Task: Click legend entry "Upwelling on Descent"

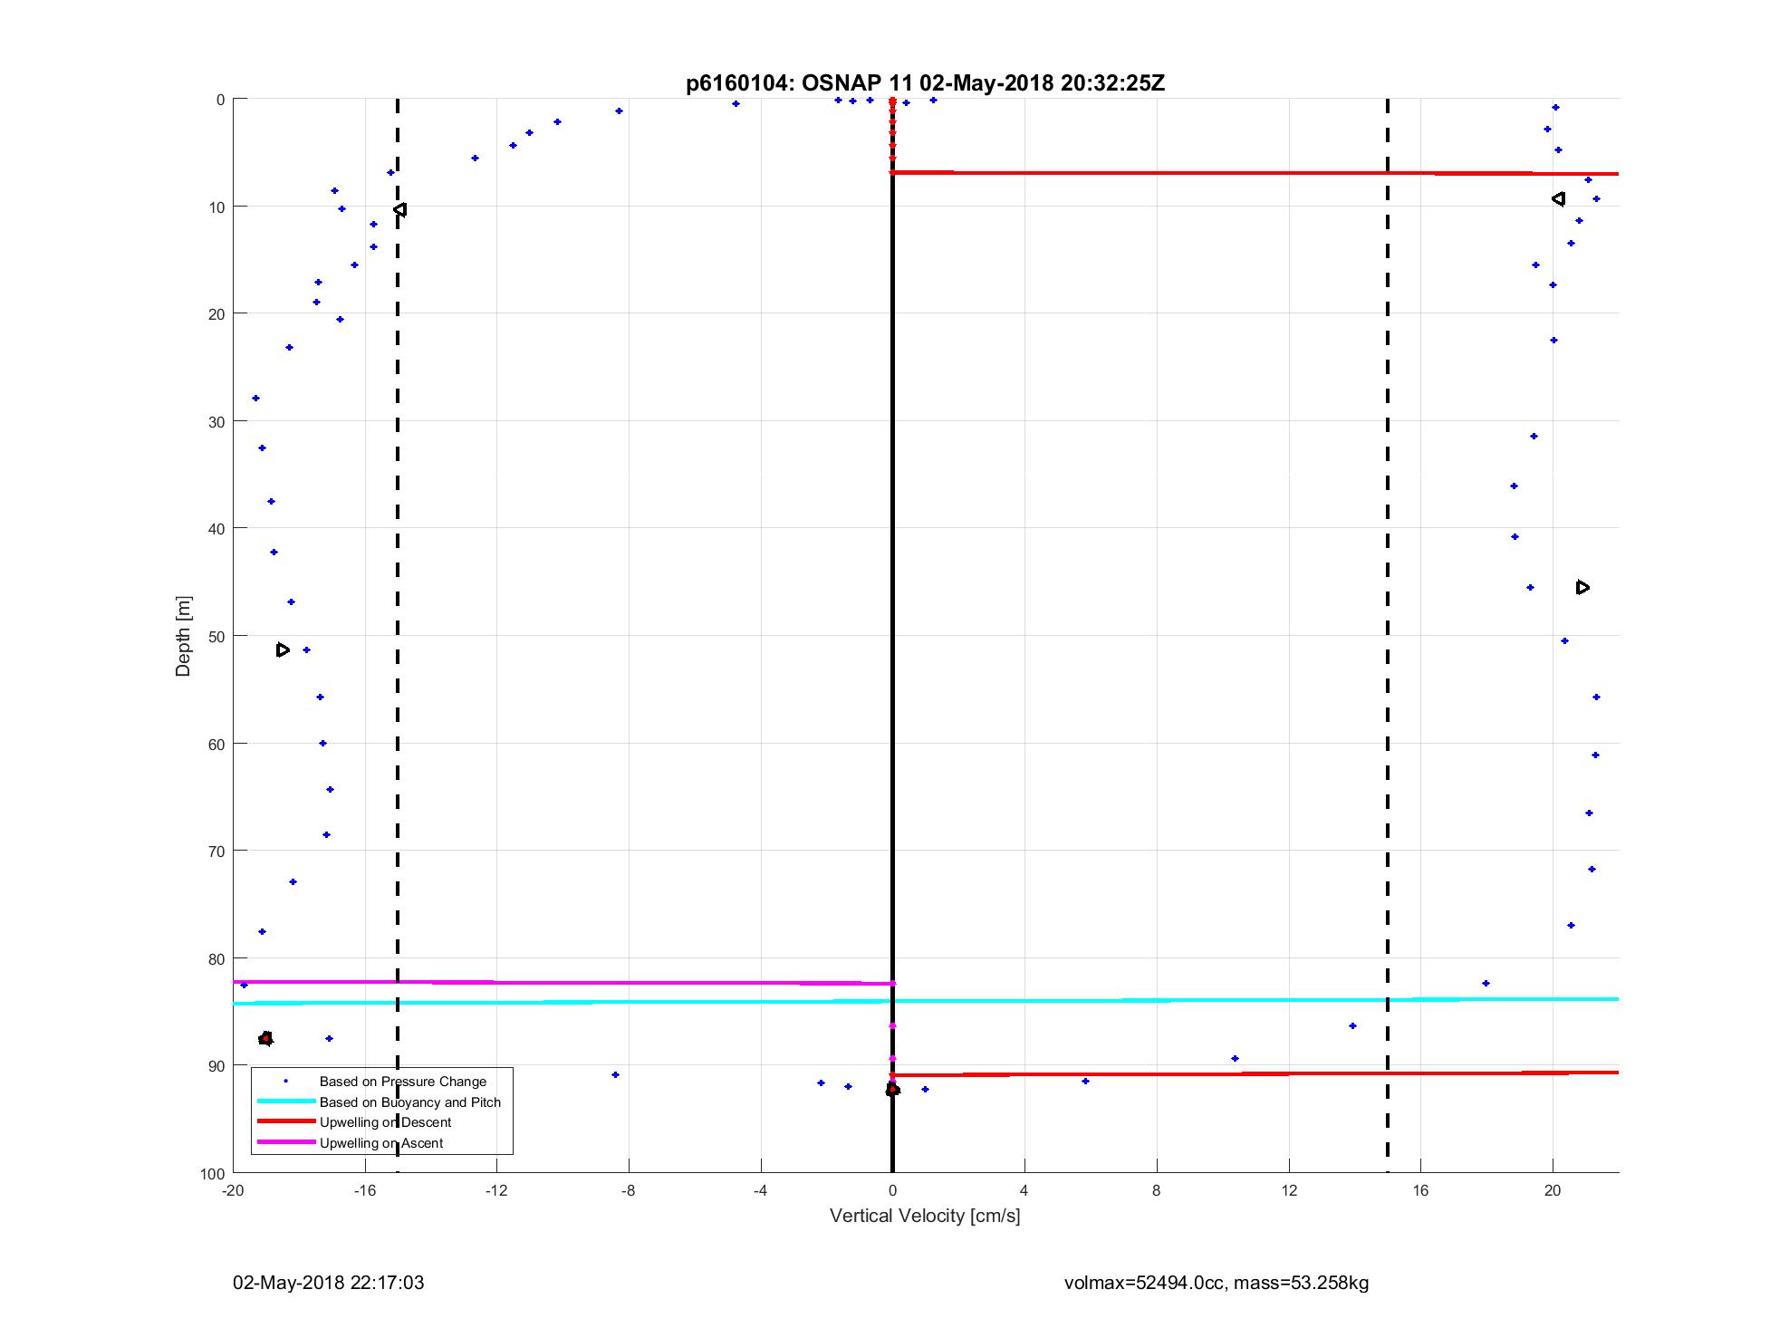Action: click(385, 1122)
